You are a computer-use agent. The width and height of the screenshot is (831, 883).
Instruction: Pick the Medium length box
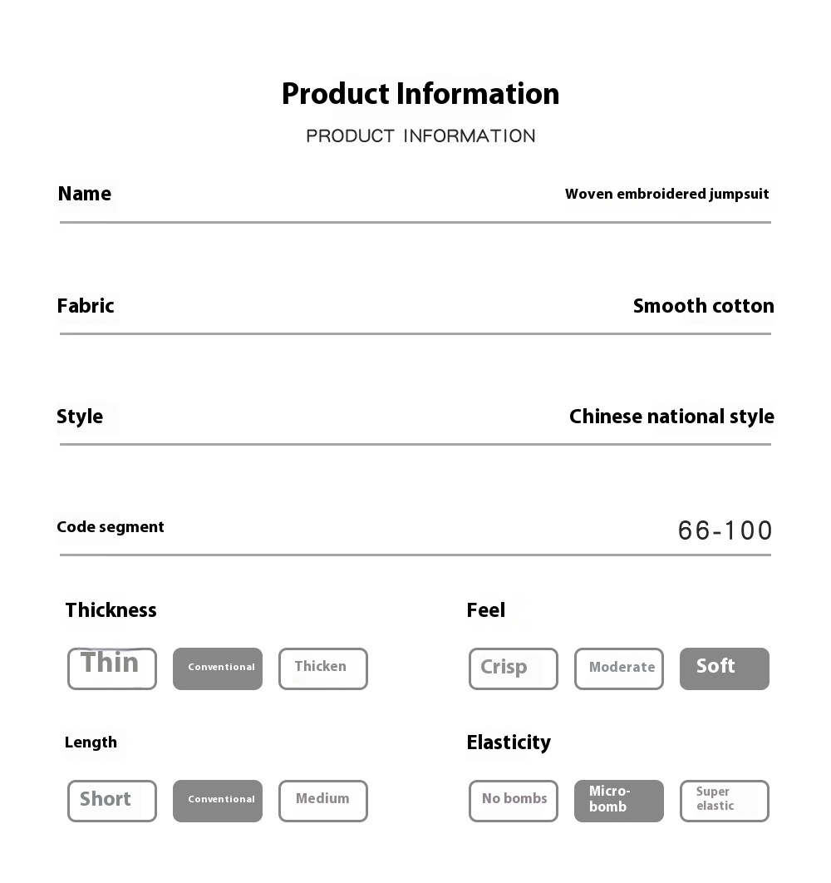[x=323, y=801]
